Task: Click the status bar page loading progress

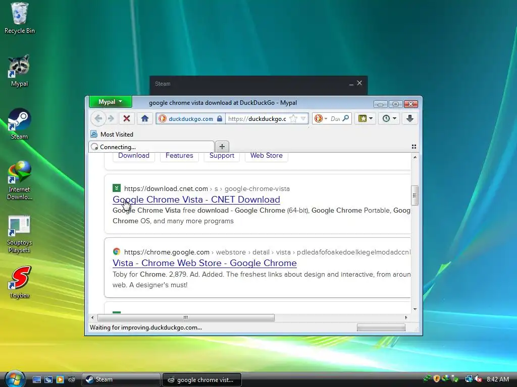Action: pyautogui.click(x=381, y=328)
